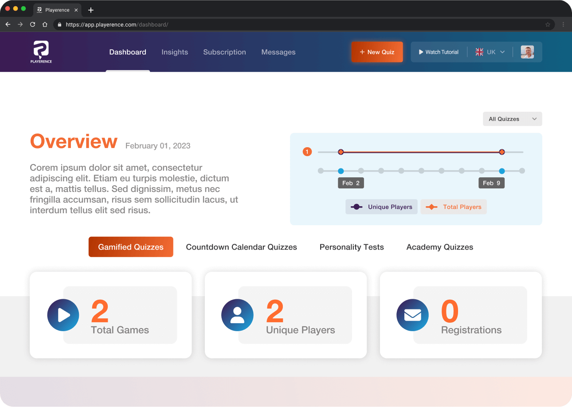572x407 pixels.
Task: Click the Unique Players person icon
Action: 237,315
